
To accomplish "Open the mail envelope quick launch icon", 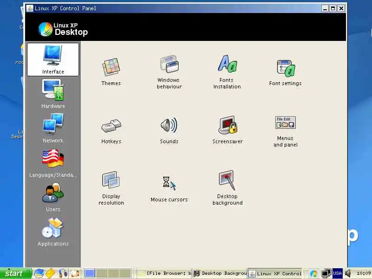I will 50,273.
